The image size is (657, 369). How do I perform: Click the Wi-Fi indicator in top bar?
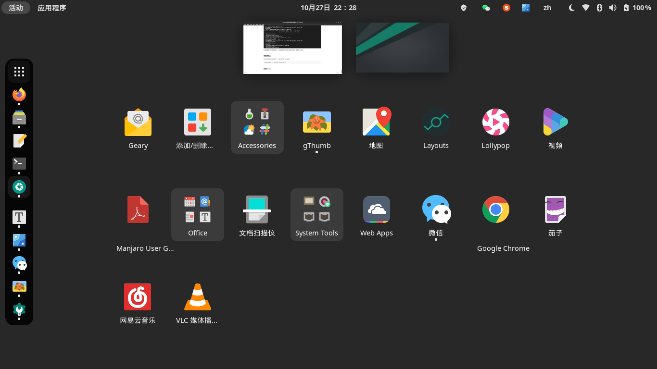click(x=585, y=8)
